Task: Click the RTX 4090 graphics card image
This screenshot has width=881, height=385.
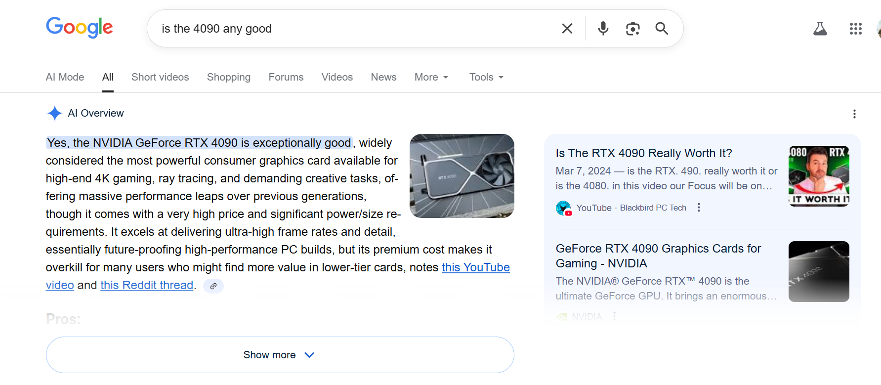Action: click(462, 176)
